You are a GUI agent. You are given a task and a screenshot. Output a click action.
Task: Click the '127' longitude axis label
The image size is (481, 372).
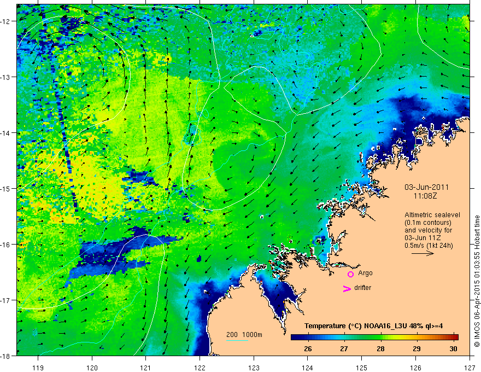pyautogui.click(x=470, y=368)
